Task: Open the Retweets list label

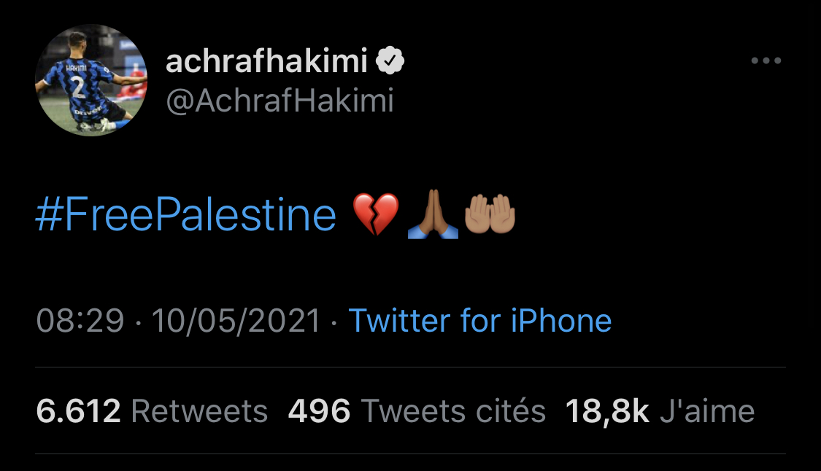Action: click(199, 412)
